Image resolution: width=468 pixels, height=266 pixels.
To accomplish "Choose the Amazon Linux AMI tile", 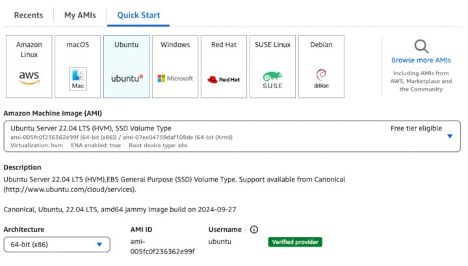I will (x=29, y=66).
